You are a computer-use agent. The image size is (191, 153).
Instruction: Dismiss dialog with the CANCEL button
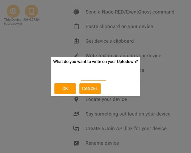click(x=90, y=88)
